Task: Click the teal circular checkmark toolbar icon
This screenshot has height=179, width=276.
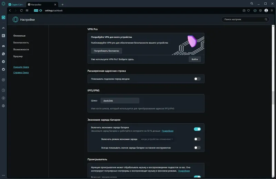Action: pyautogui.click(x=255, y=11)
